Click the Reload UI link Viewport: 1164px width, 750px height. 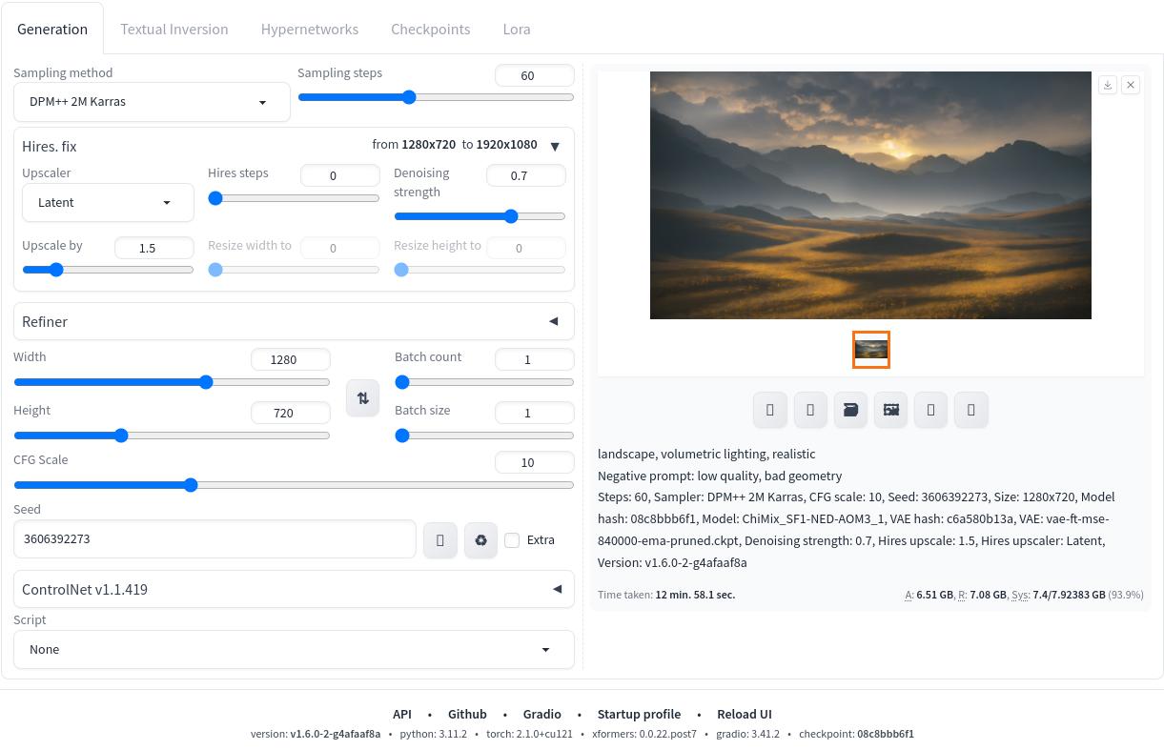coord(745,714)
